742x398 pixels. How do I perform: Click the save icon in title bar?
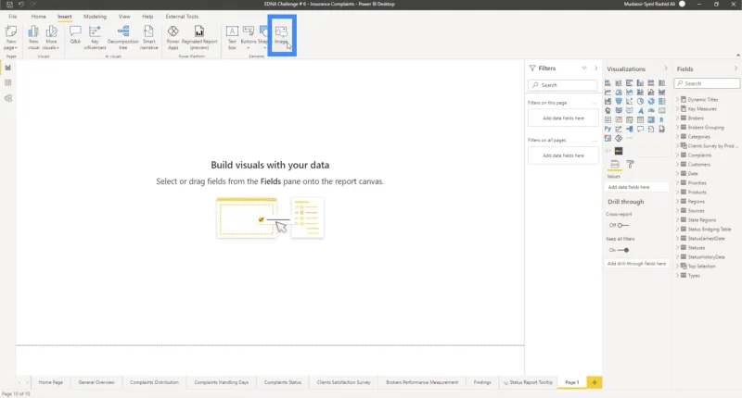[x=9, y=5]
